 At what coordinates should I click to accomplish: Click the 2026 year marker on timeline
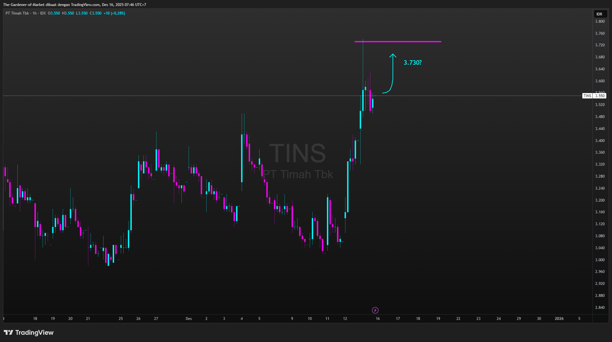click(x=559, y=319)
